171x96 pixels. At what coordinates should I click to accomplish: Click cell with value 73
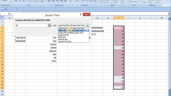click(x=119, y=85)
